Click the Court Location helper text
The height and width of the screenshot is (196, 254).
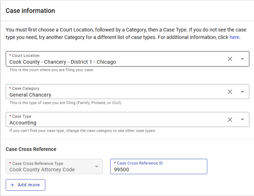pos(52,70)
